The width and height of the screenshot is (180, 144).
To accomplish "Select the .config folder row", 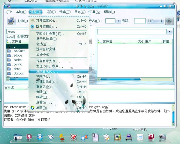I will click(x=17, y=64).
